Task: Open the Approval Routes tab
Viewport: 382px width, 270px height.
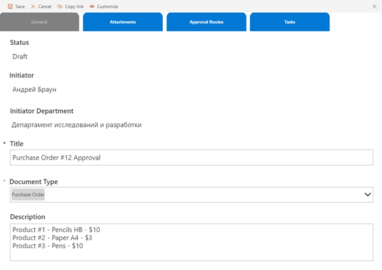Action: click(206, 22)
